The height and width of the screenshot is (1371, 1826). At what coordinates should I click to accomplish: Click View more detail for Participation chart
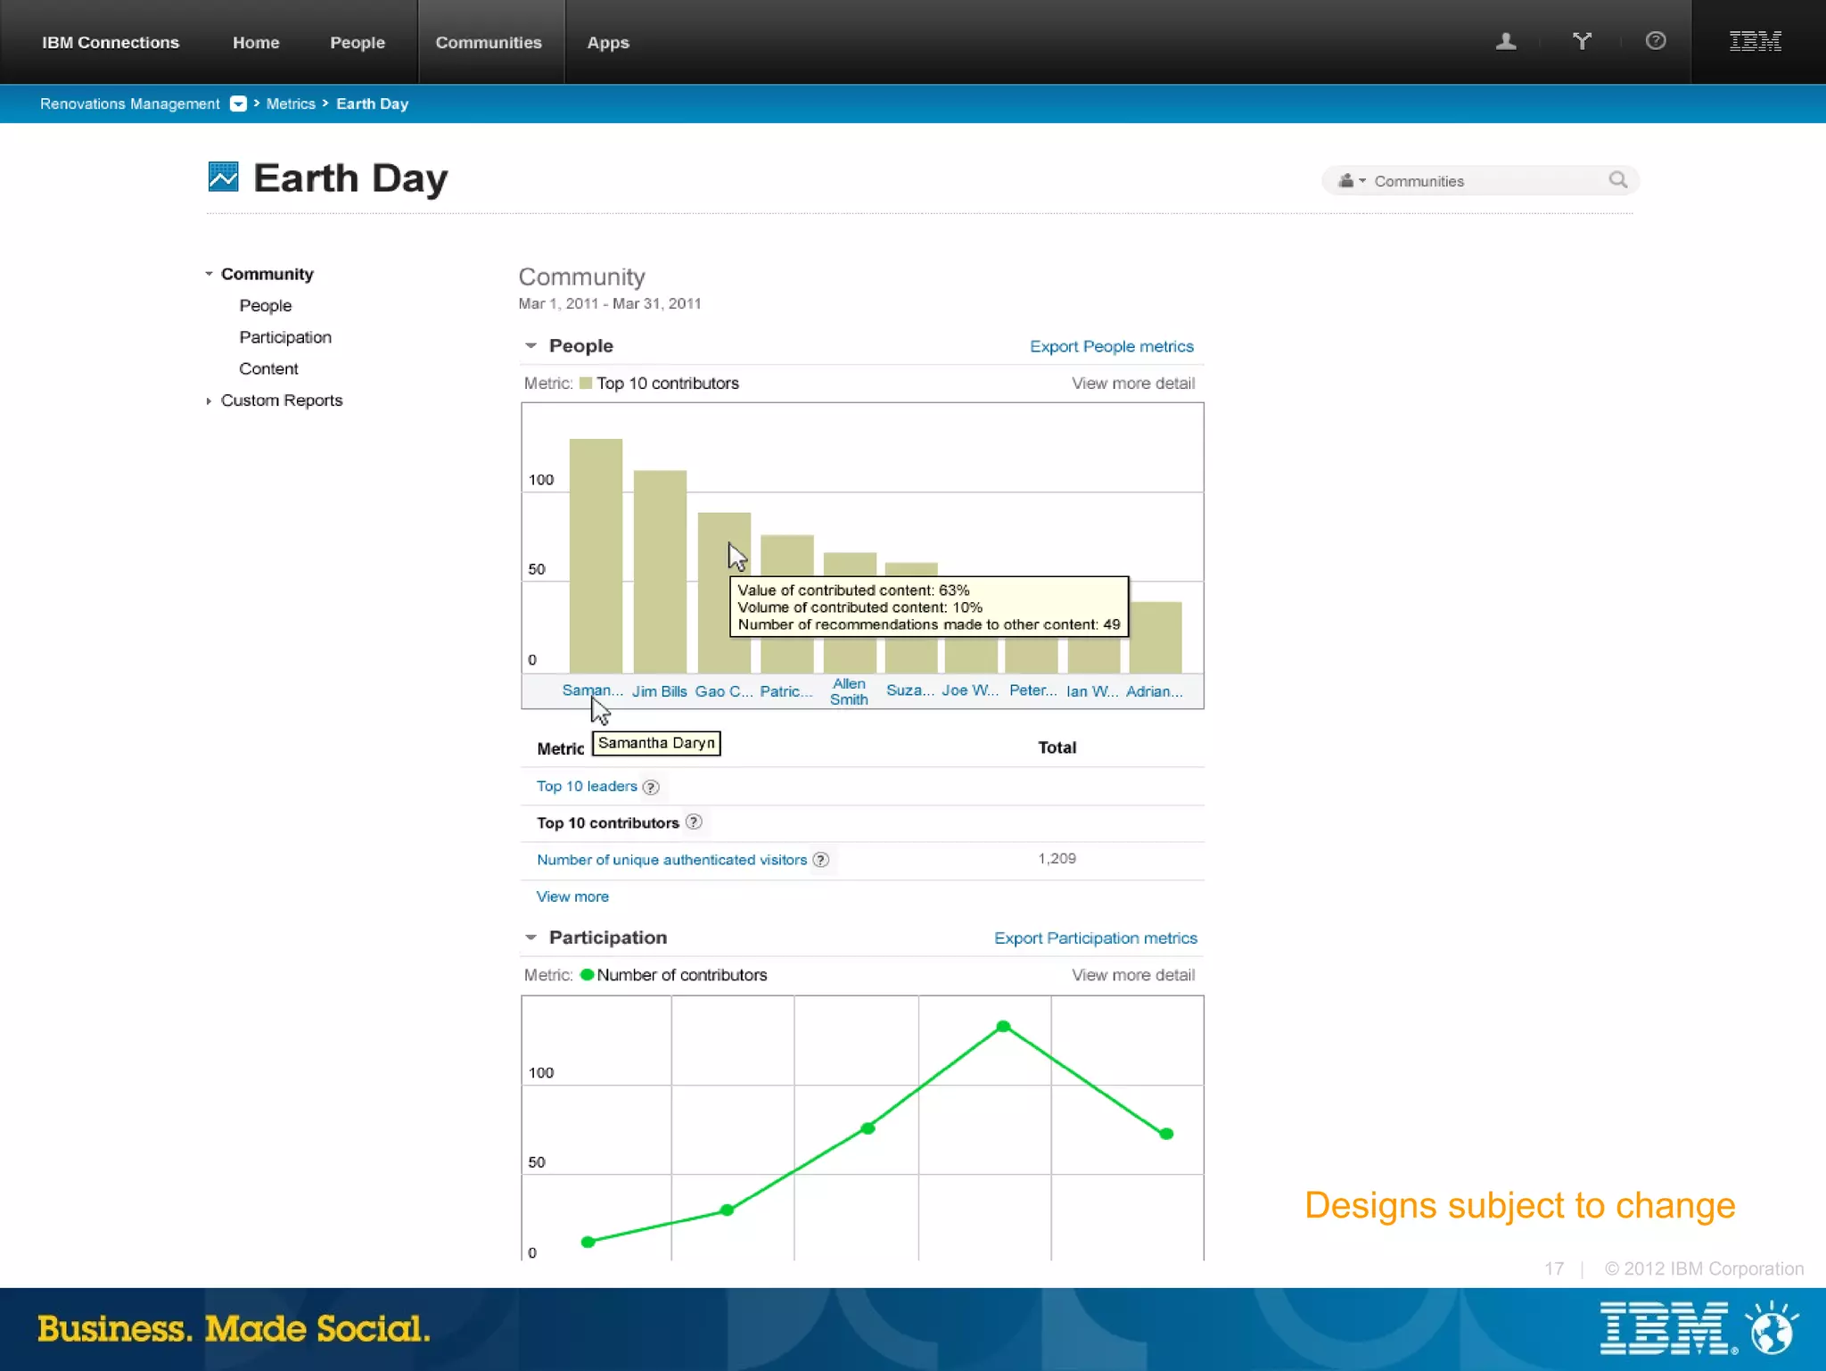[x=1133, y=975]
